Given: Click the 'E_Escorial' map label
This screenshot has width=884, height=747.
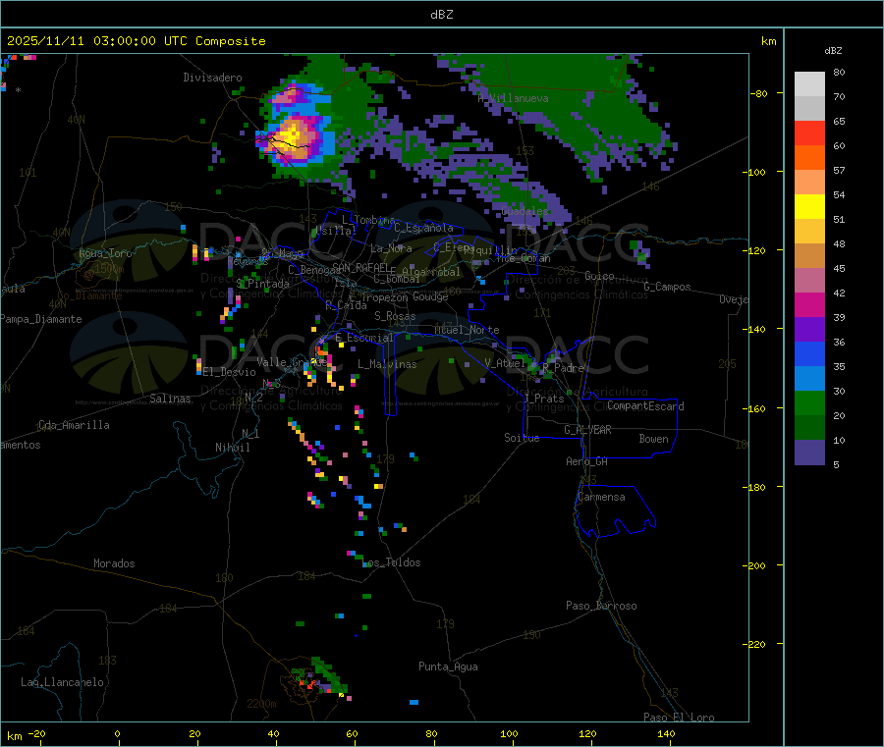Looking at the screenshot, I should [364, 338].
